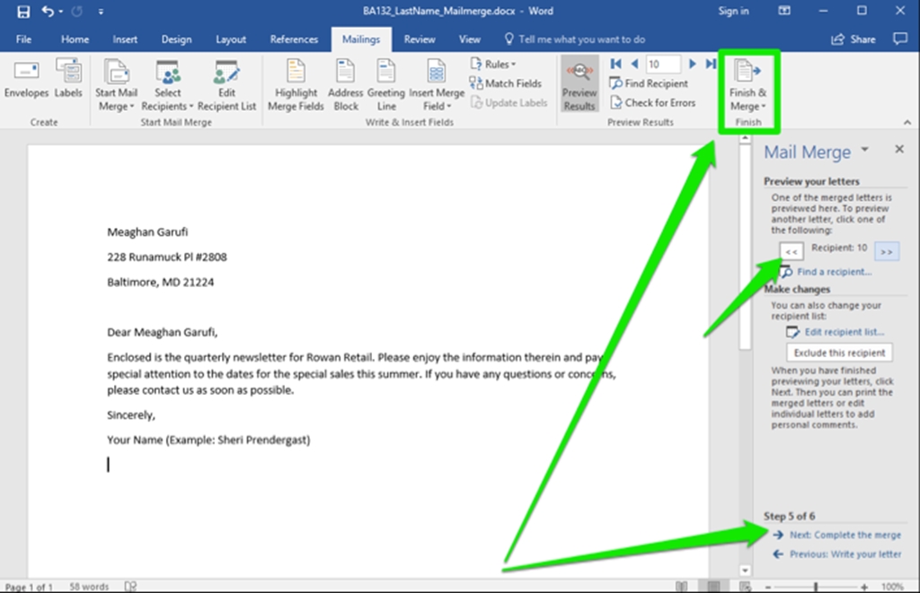920x593 pixels.
Task: Switch to the References tab
Action: pos(294,39)
